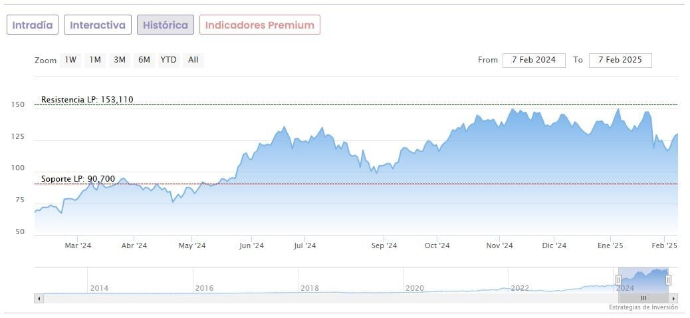The height and width of the screenshot is (318, 690).
Task: Choose the 3M zoom option
Action: [120, 60]
